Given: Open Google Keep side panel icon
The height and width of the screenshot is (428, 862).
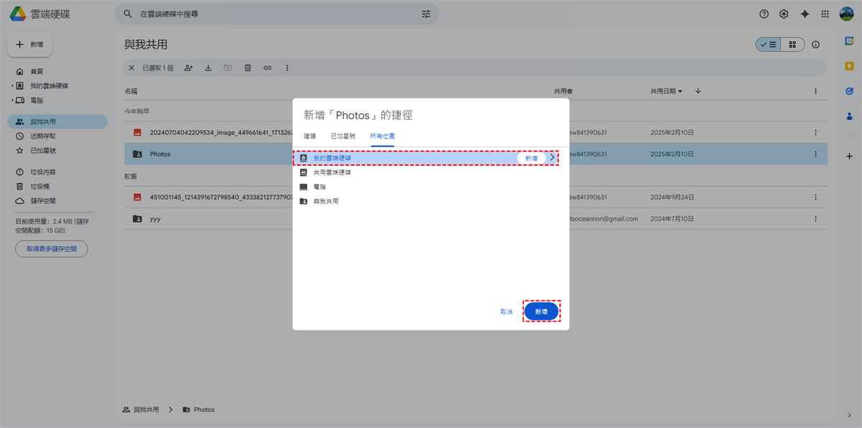Looking at the screenshot, I should coord(849,66).
